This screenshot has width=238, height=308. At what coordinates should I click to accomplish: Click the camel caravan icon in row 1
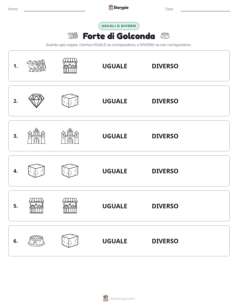(36, 66)
